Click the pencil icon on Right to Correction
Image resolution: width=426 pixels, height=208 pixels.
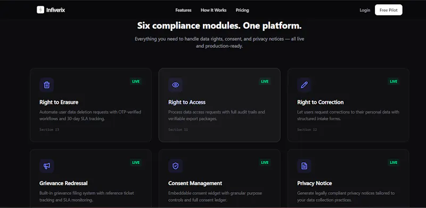tap(304, 85)
